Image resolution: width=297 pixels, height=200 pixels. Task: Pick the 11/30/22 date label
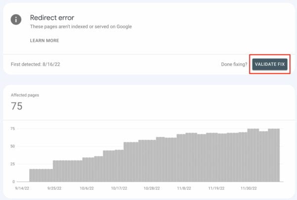[248, 189]
